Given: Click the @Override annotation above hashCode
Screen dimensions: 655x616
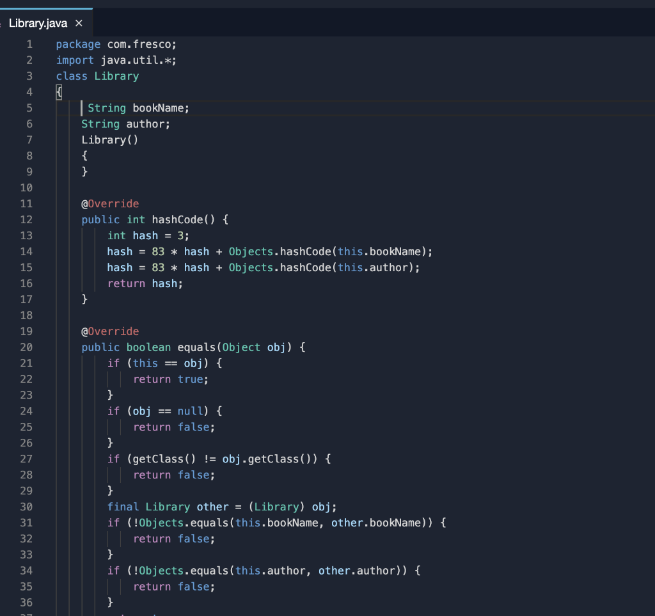Looking at the screenshot, I should click(110, 203).
